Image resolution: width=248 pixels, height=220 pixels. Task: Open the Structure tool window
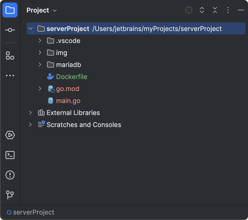point(10,55)
